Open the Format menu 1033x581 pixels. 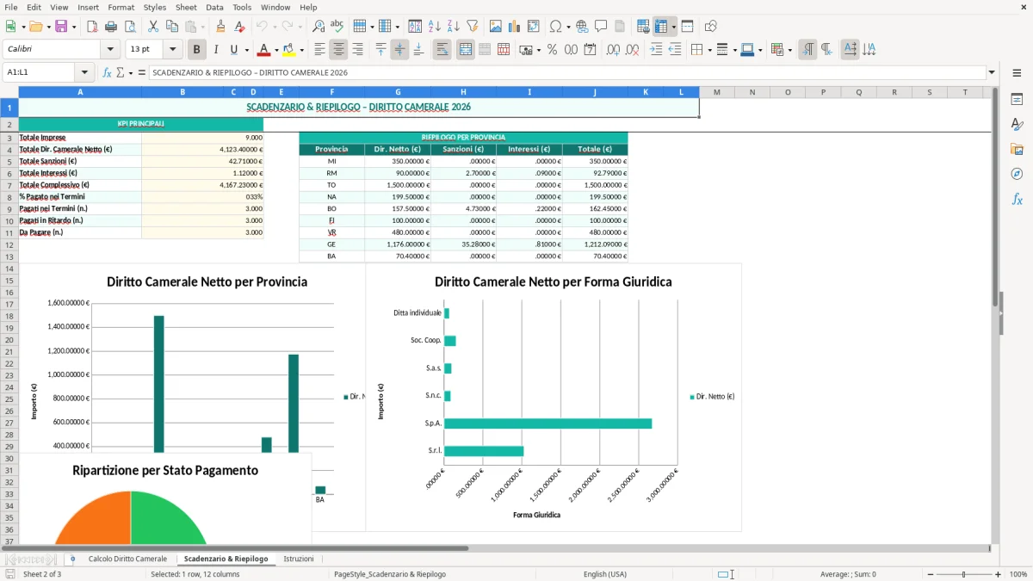tap(121, 7)
